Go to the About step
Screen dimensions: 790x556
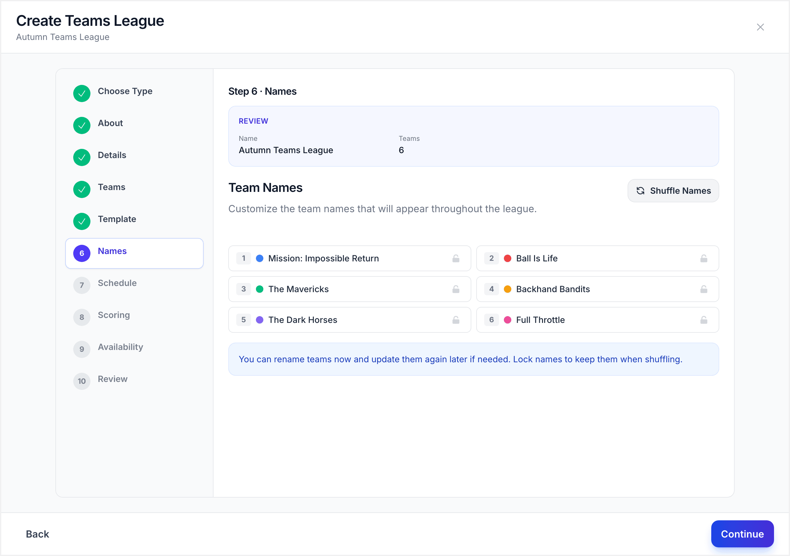click(134, 125)
